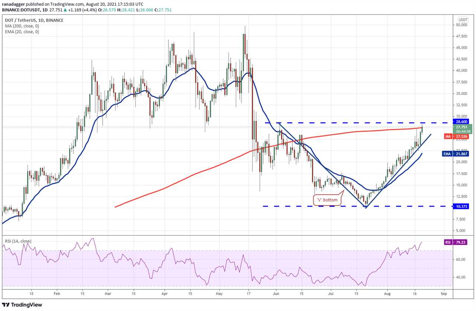Click the Sep date label on time axis

pos(443,293)
